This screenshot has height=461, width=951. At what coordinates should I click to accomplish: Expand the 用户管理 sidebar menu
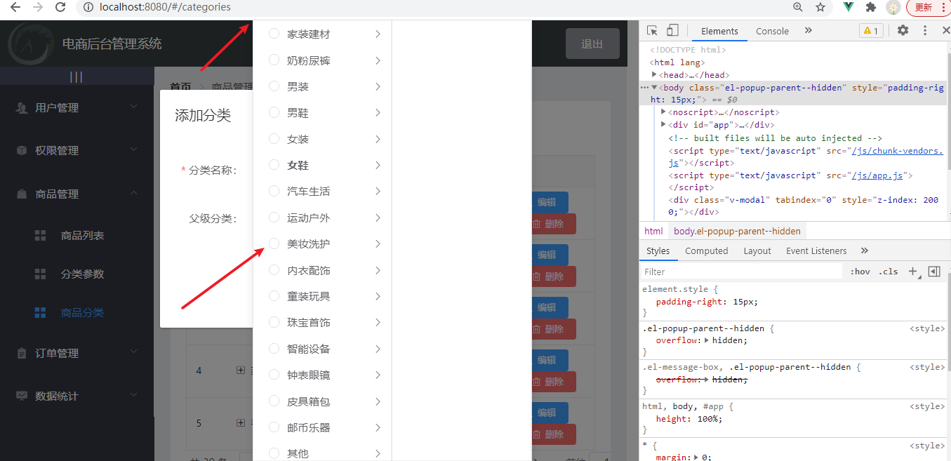(77, 107)
